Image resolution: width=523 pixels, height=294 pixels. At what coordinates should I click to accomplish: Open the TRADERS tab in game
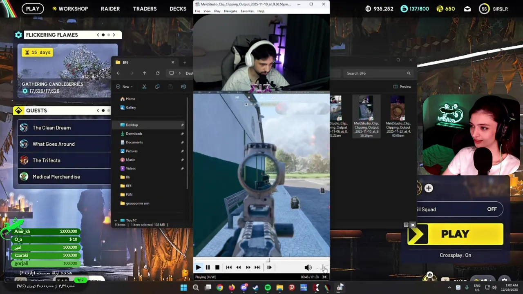(145, 9)
